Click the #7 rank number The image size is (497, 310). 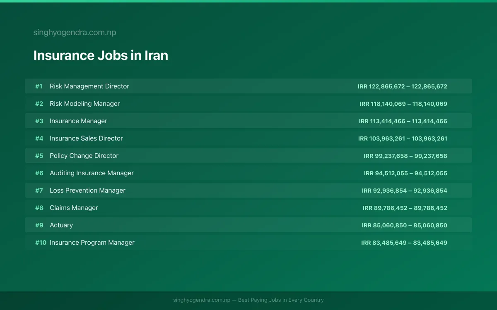click(x=39, y=191)
